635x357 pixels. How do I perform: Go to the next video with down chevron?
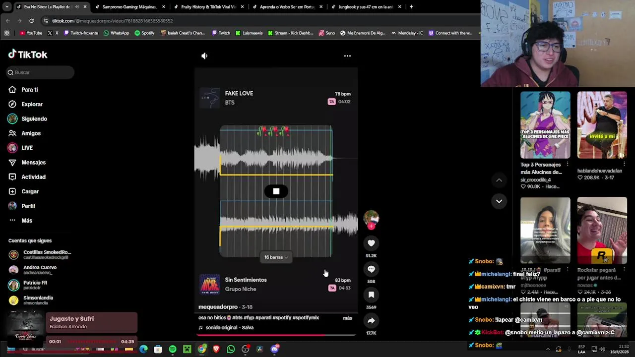tap(499, 201)
